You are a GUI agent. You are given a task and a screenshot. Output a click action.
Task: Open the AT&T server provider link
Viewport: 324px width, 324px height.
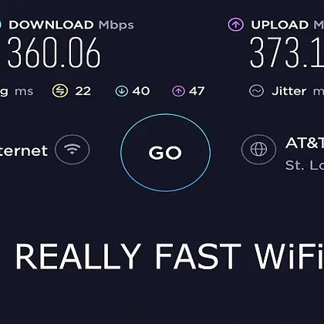(305, 143)
